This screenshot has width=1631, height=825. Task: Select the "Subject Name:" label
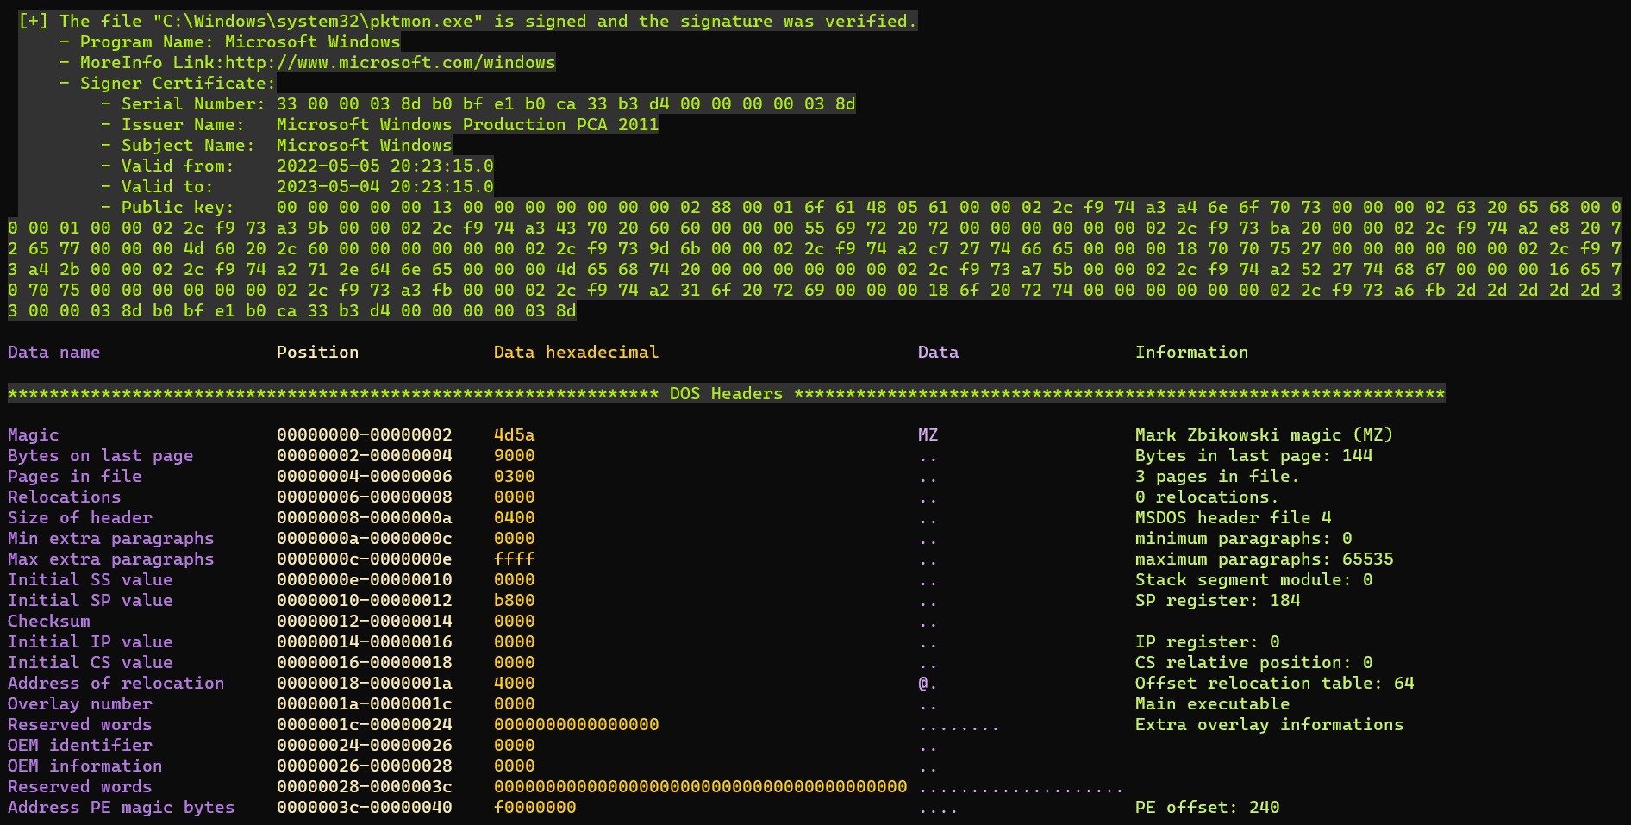(x=189, y=146)
